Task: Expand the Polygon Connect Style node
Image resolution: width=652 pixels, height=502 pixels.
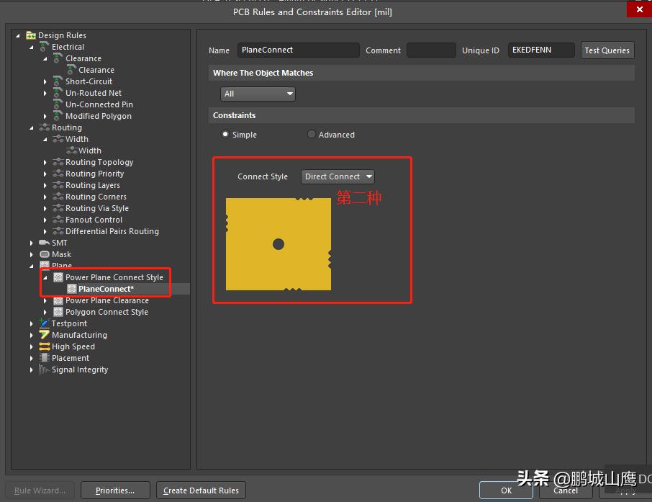Action: tap(45, 312)
